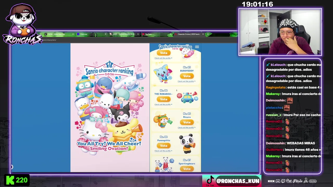
Task: Click Raginpotato chat message
Action: 293,88
